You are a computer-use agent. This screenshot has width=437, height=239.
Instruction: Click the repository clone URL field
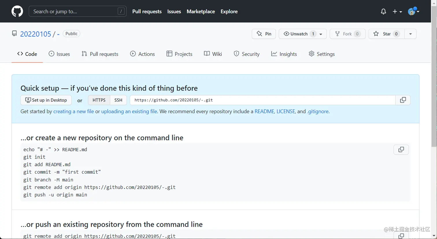[x=263, y=100]
